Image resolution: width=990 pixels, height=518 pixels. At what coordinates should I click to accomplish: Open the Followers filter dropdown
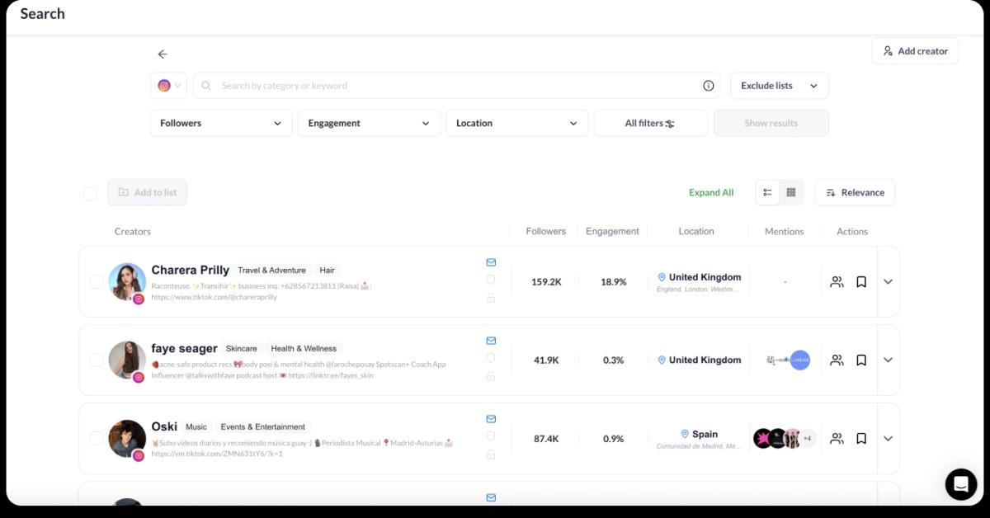(220, 123)
